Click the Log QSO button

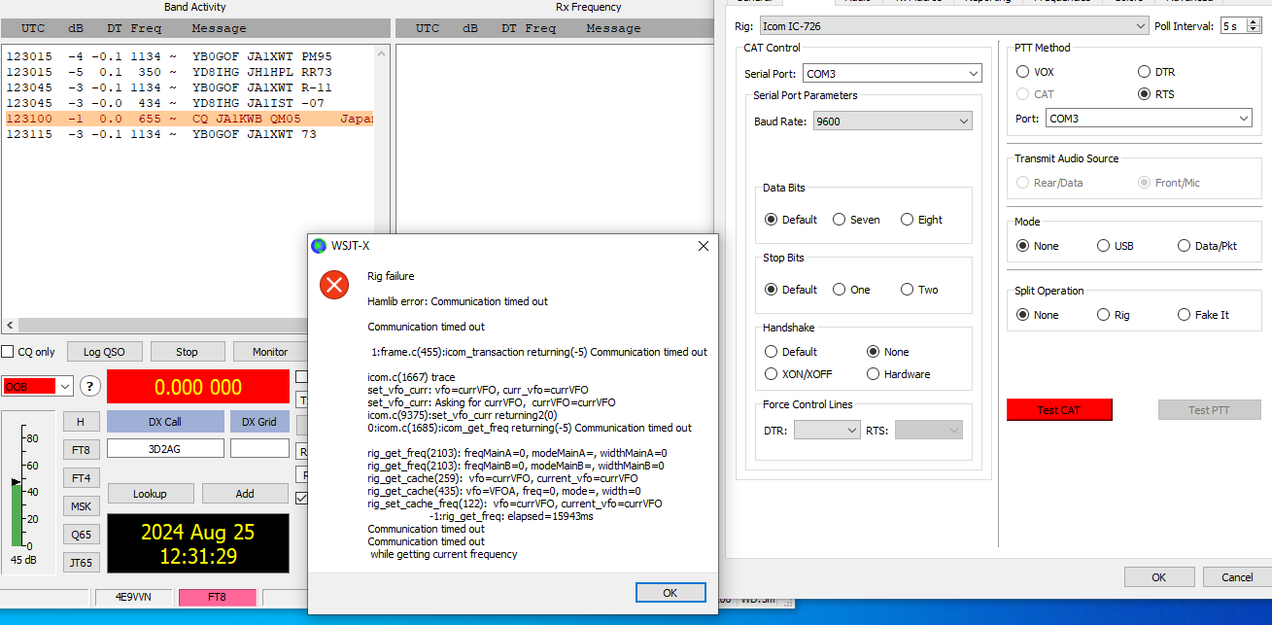click(x=105, y=352)
